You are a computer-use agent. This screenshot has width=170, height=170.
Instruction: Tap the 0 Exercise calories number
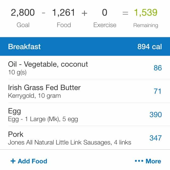click(x=105, y=12)
